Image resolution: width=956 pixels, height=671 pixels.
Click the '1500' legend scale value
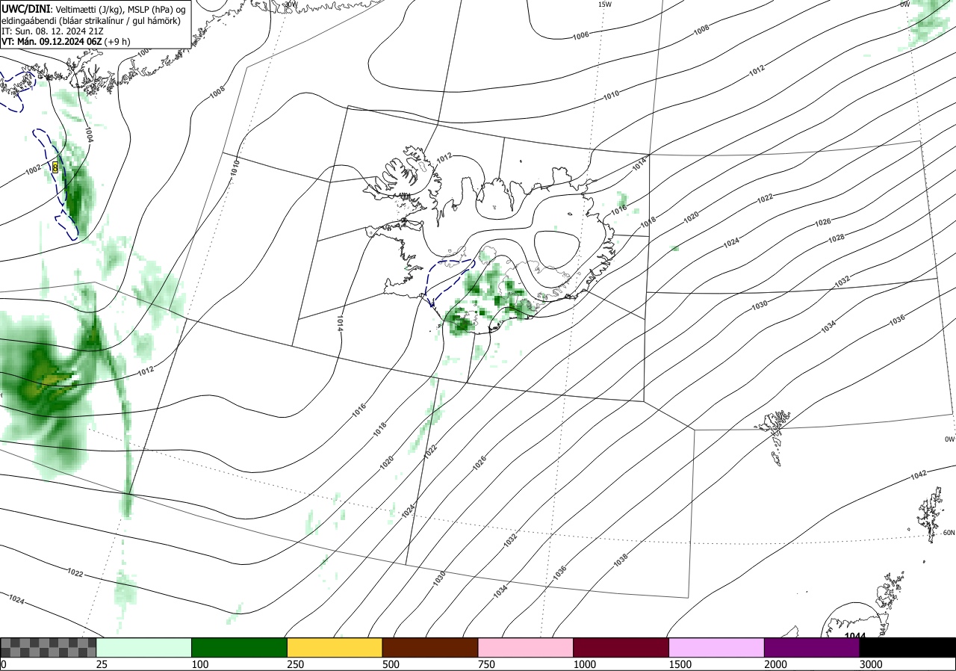[x=680, y=664]
